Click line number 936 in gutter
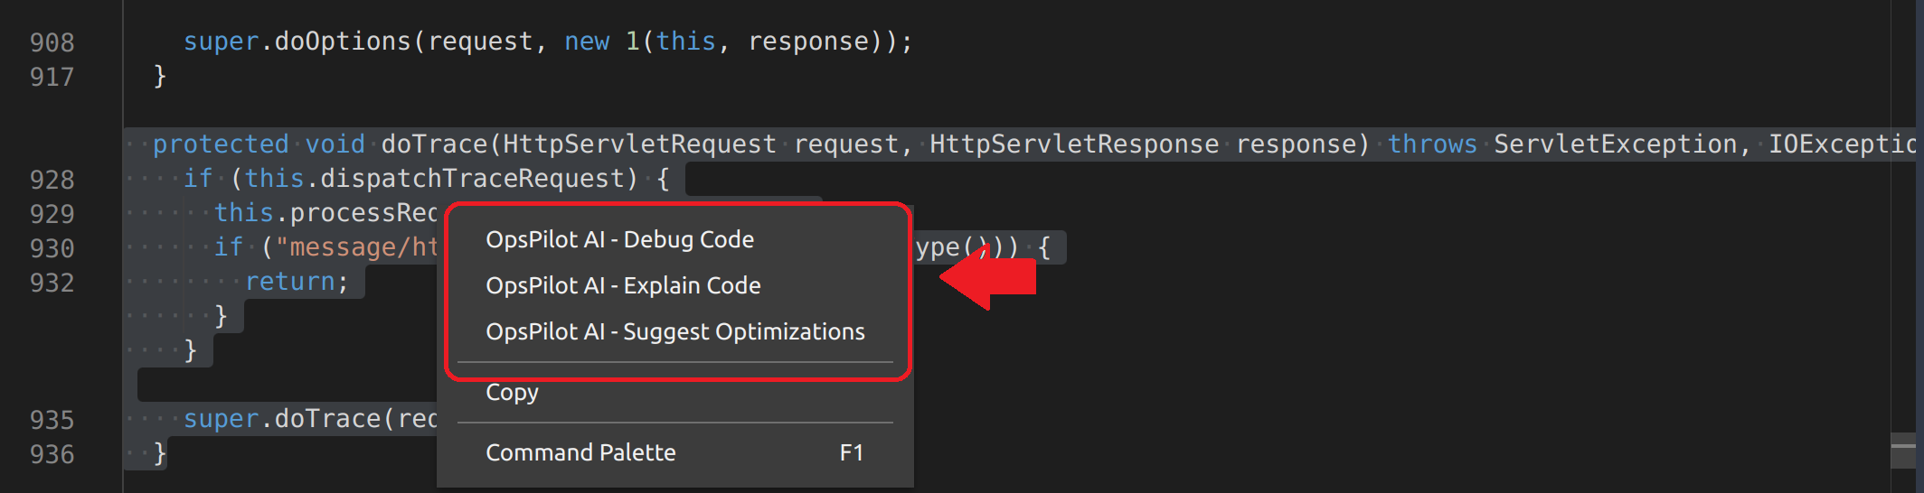 pos(52,454)
